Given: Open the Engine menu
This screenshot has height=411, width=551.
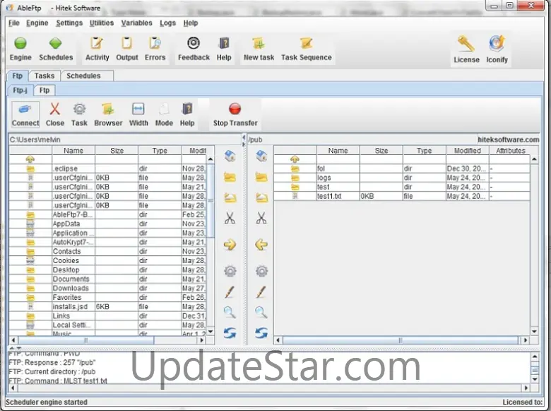Looking at the screenshot, I should tap(37, 23).
